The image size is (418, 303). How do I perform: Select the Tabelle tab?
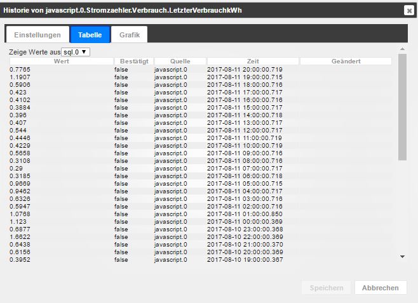90,35
